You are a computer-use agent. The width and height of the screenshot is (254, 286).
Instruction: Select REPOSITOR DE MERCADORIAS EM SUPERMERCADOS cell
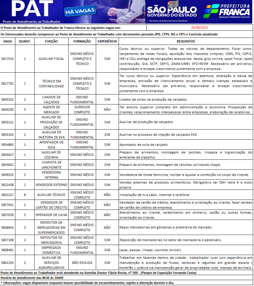point(51,227)
